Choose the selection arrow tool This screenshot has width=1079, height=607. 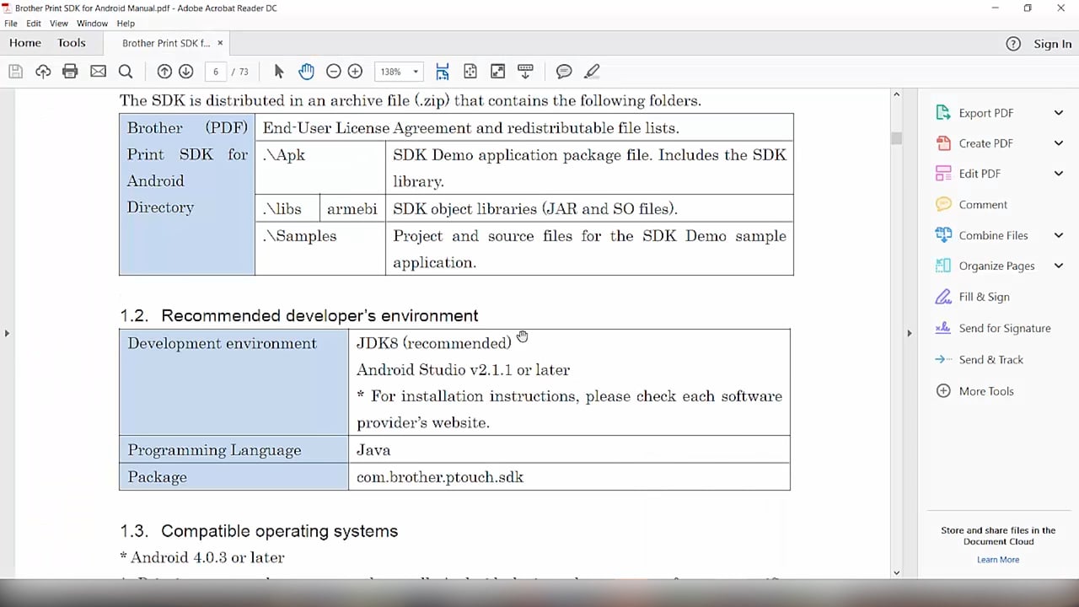279,72
